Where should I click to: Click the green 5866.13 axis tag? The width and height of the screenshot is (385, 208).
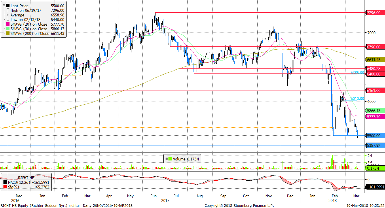point(375,110)
